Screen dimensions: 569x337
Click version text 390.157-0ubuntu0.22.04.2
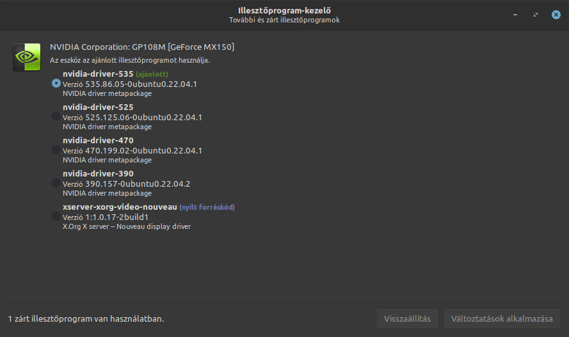tap(138, 184)
